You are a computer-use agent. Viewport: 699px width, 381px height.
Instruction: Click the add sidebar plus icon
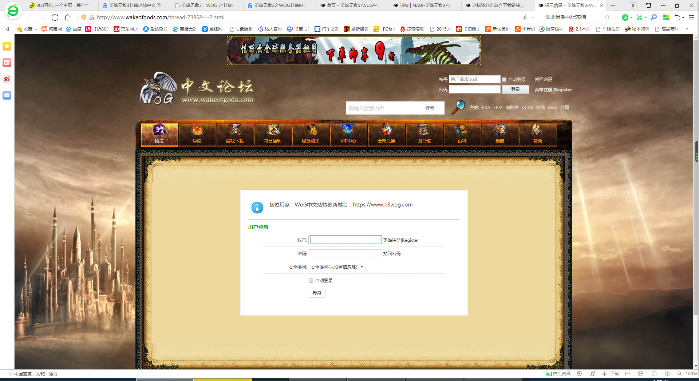point(7,362)
